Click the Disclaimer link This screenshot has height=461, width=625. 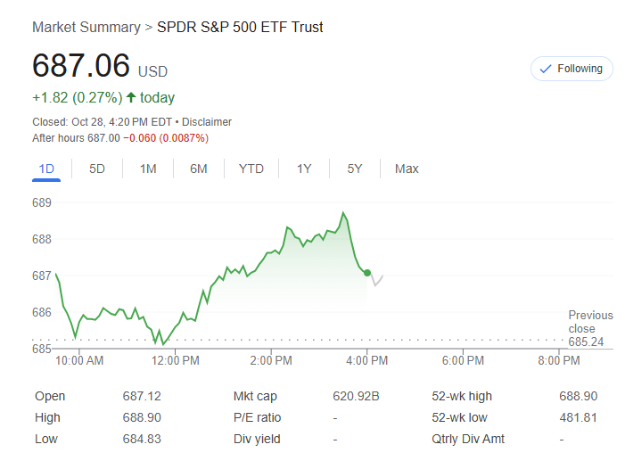[207, 122]
